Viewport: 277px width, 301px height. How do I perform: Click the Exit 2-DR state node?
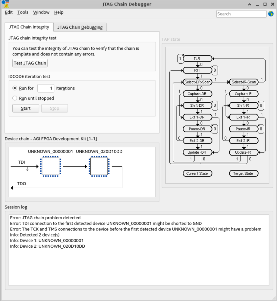197,140
